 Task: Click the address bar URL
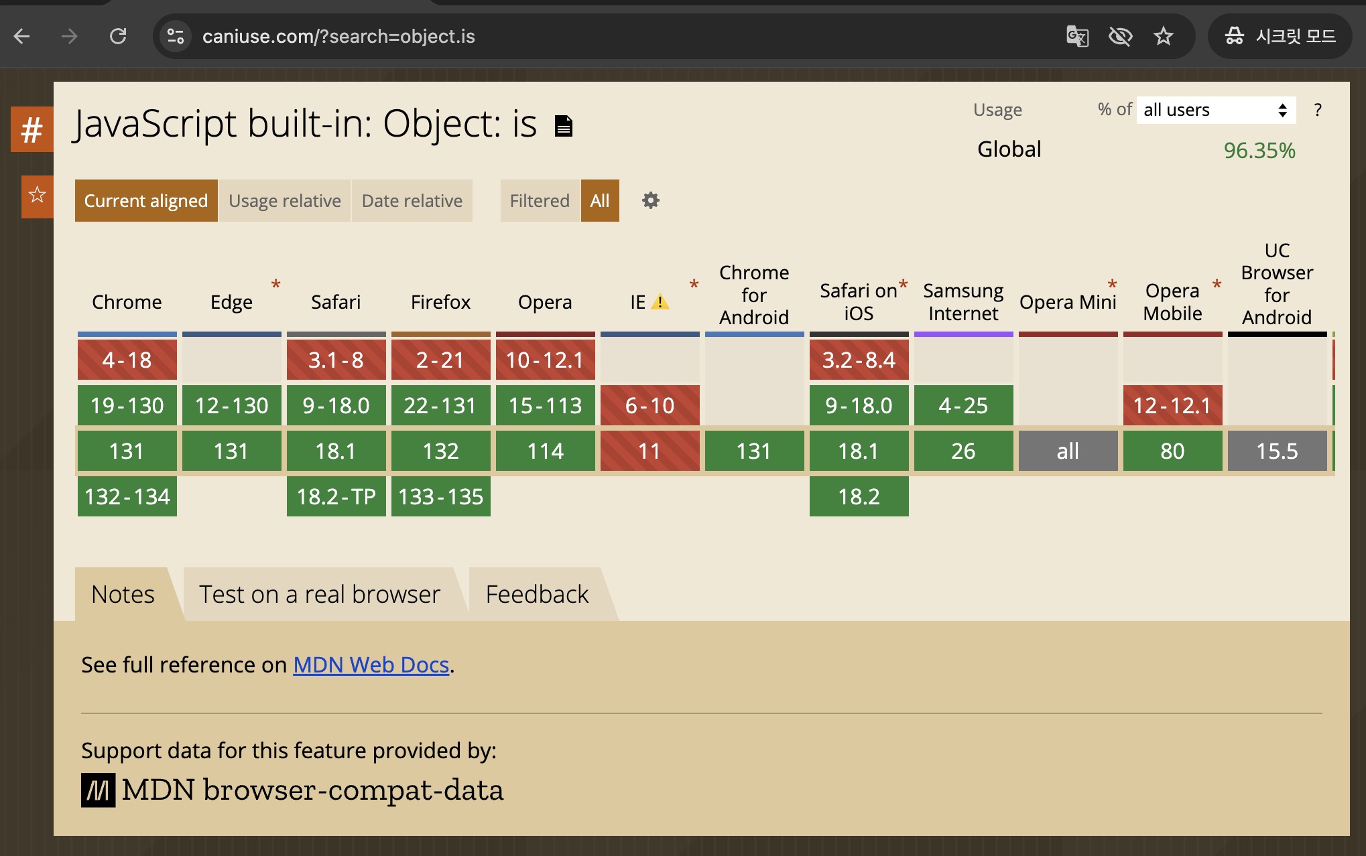[x=338, y=36]
